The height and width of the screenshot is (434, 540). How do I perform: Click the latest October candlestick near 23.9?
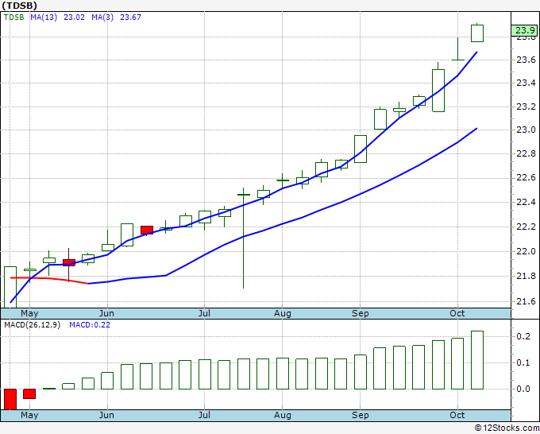point(477,33)
